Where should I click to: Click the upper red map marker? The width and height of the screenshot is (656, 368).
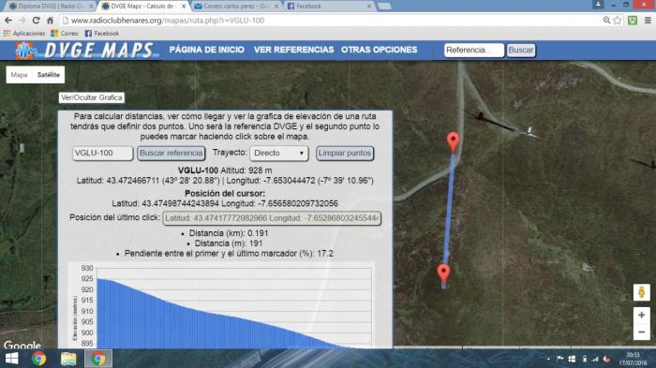point(453,142)
